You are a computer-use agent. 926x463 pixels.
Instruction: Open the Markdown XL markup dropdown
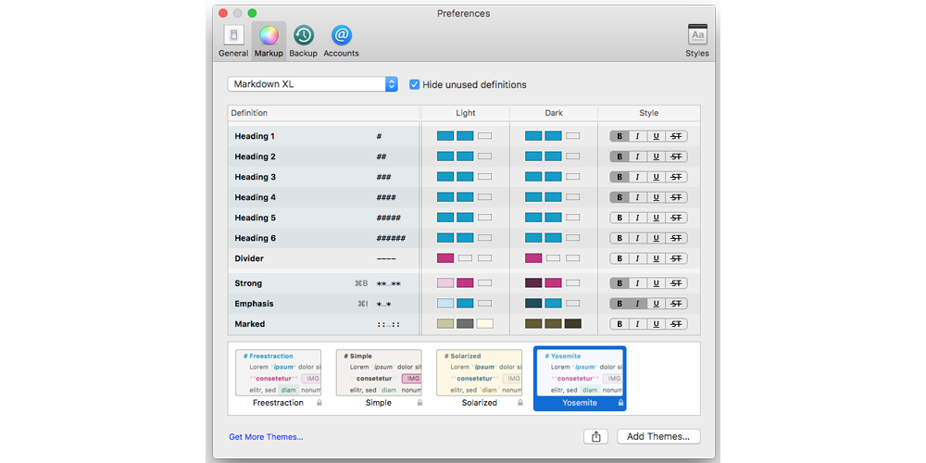(x=312, y=84)
